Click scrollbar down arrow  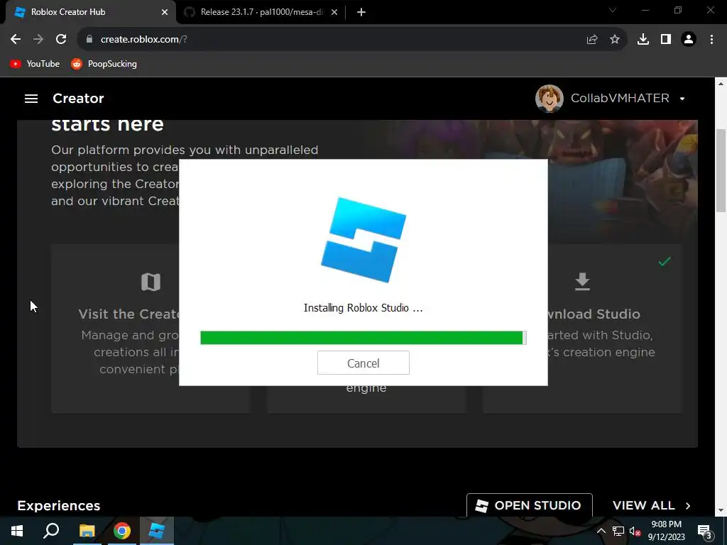point(721,510)
